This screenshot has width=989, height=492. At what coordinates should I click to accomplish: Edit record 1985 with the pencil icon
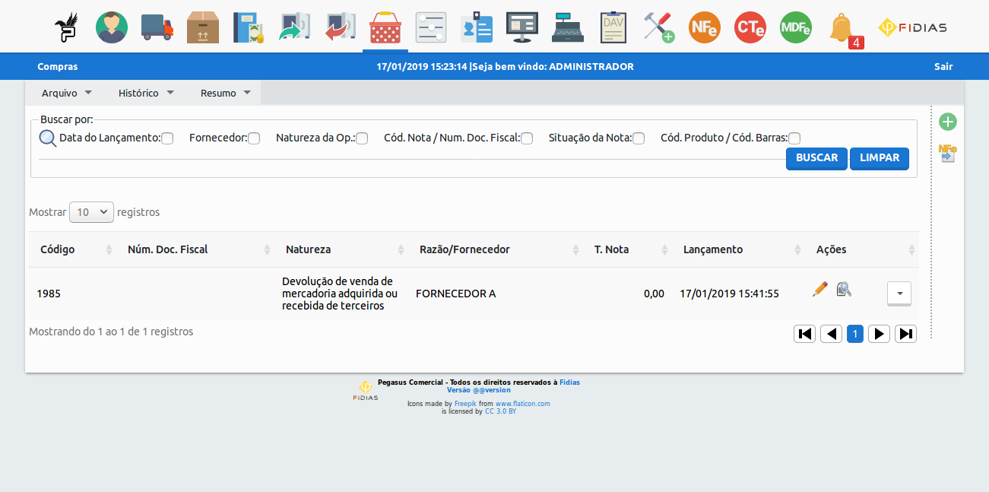click(819, 289)
